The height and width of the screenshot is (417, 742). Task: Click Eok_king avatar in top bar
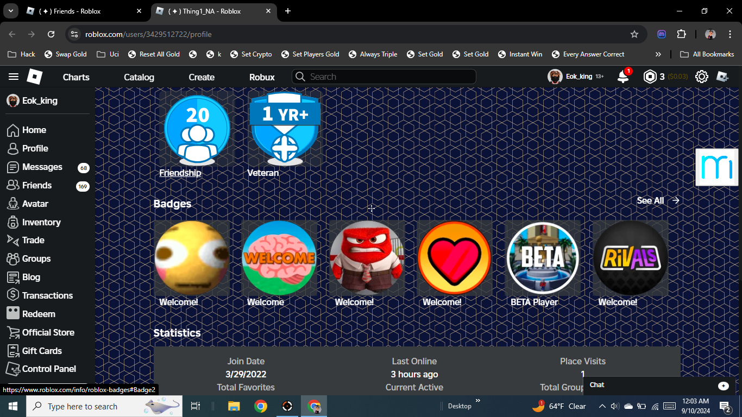[555, 77]
